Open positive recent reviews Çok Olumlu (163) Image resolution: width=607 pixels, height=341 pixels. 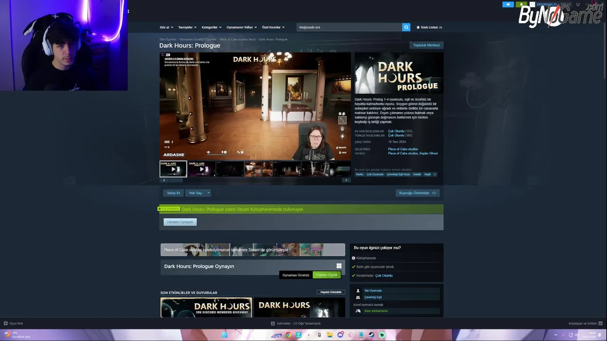click(400, 131)
